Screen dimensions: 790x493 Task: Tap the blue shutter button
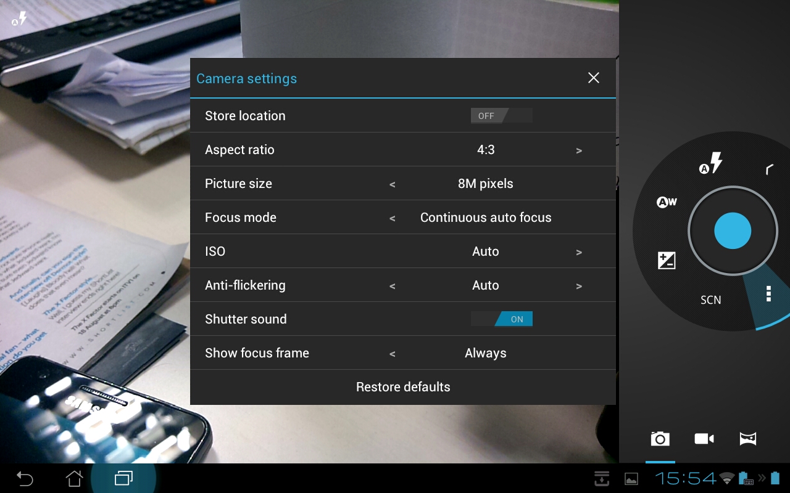pyautogui.click(x=733, y=231)
